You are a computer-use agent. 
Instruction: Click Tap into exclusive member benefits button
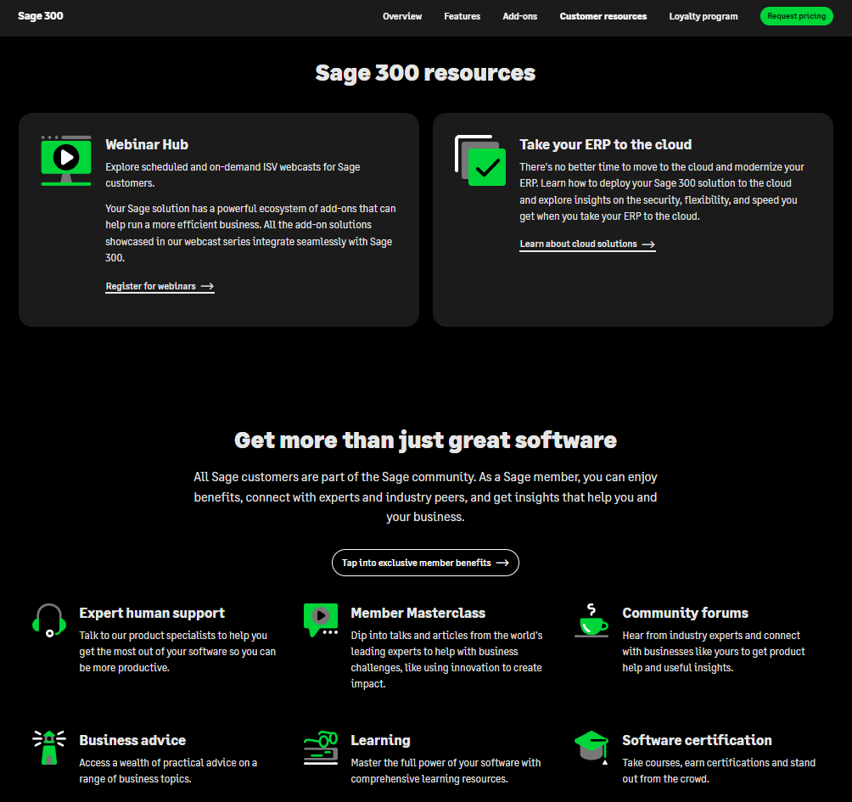tap(425, 563)
